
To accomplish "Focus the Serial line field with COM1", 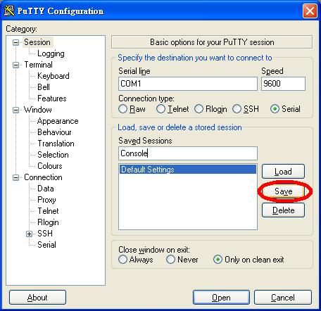I will point(188,84).
